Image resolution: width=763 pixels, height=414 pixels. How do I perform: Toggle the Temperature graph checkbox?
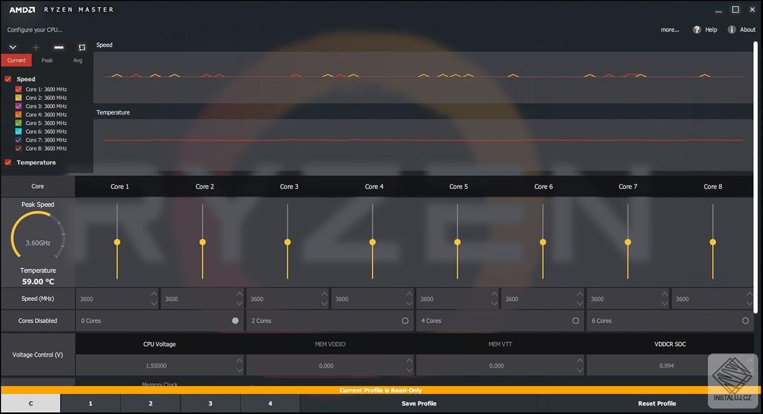click(8, 162)
